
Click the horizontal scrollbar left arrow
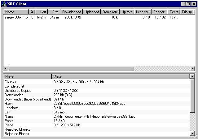pos(6,68)
